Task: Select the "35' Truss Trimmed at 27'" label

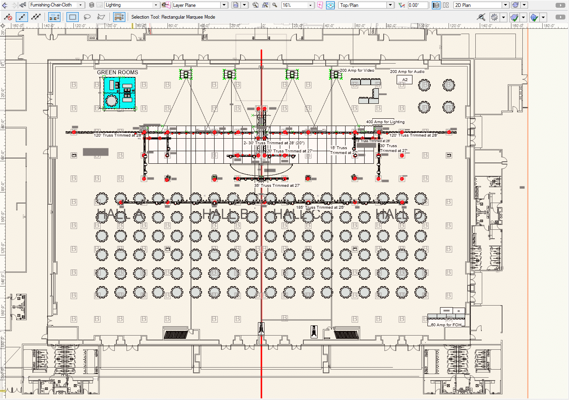Action: 277,185
